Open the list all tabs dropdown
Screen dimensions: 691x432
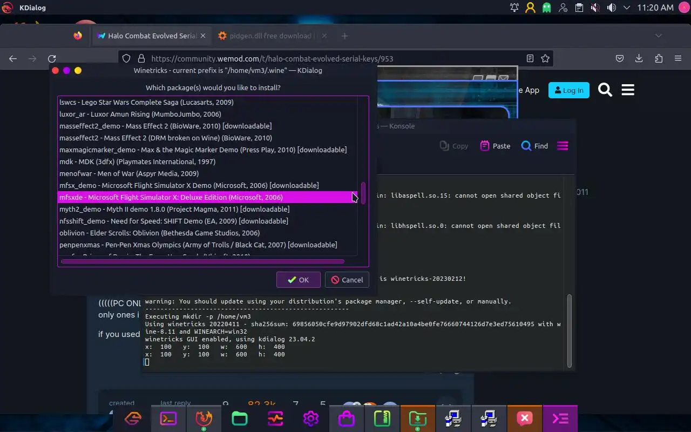pos(658,36)
